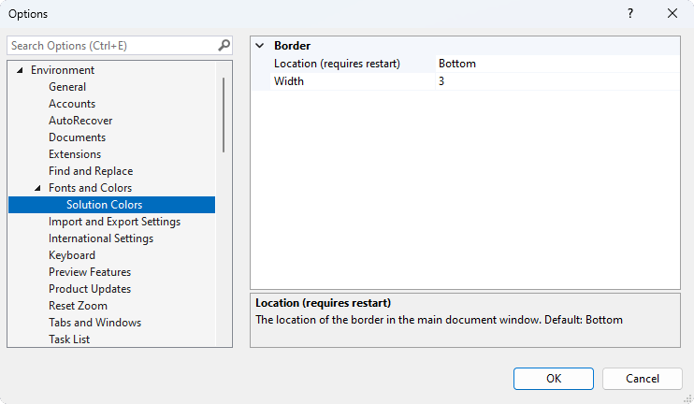Open the General settings page
The width and height of the screenshot is (694, 404).
pos(67,87)
